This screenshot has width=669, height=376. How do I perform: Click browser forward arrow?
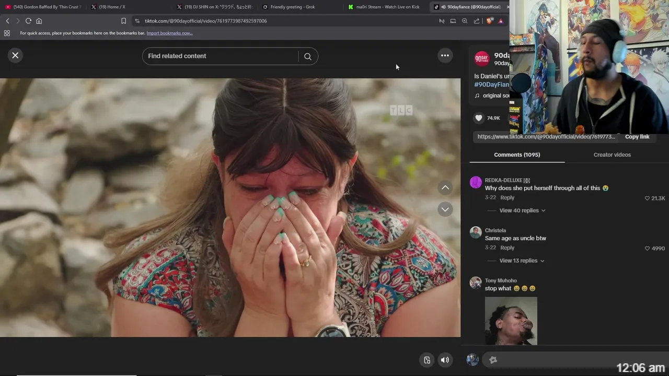pos(18,21)
